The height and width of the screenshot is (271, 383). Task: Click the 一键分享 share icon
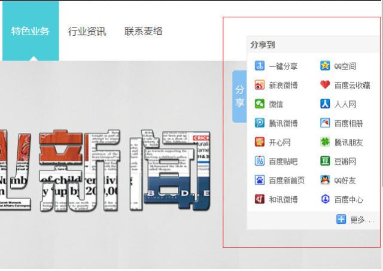(x=259, y=66)
